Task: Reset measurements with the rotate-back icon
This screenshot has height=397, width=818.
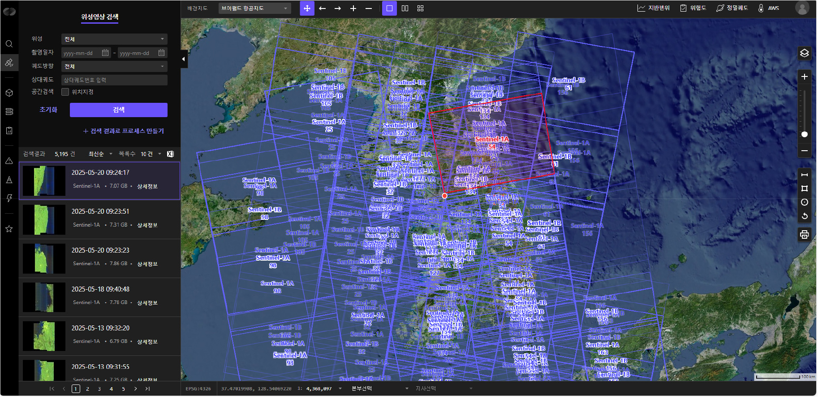Action: pyautogui.click(x=805, y=216)
